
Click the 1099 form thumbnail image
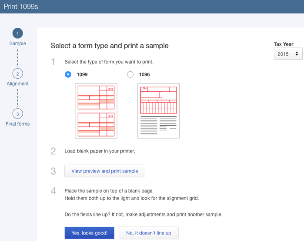click(96, 111)
